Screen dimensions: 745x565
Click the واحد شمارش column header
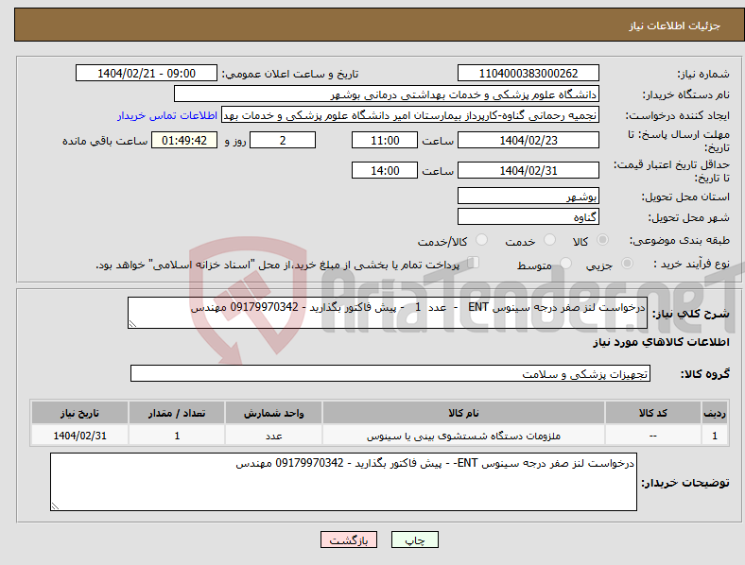click(x=273, y=413)
